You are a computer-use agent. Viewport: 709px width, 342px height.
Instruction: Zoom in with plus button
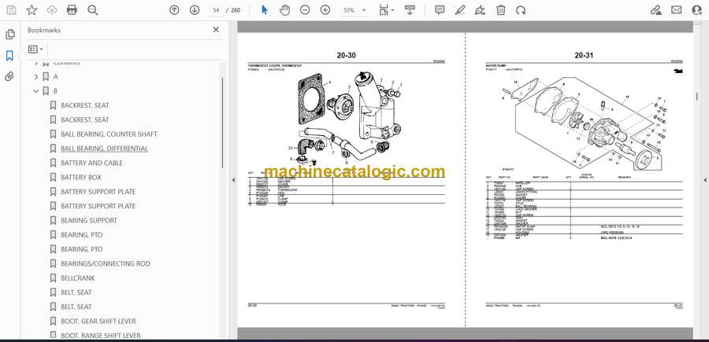[x=325, y=10]
